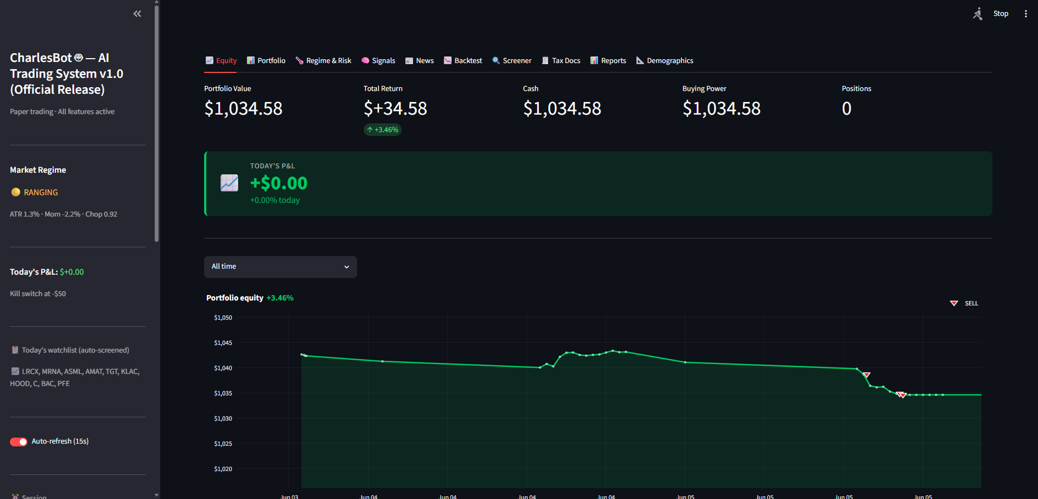Click the SELL legend entry

[x=964, y=303]
